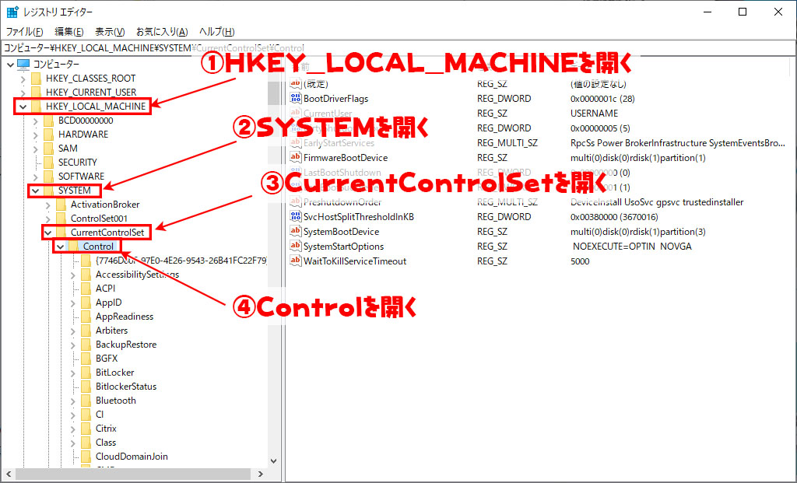The height and width of the screenshot is (483, 797).
Task: Click the BootDriverFlags DWORD value icon
Action: point(295,98)
